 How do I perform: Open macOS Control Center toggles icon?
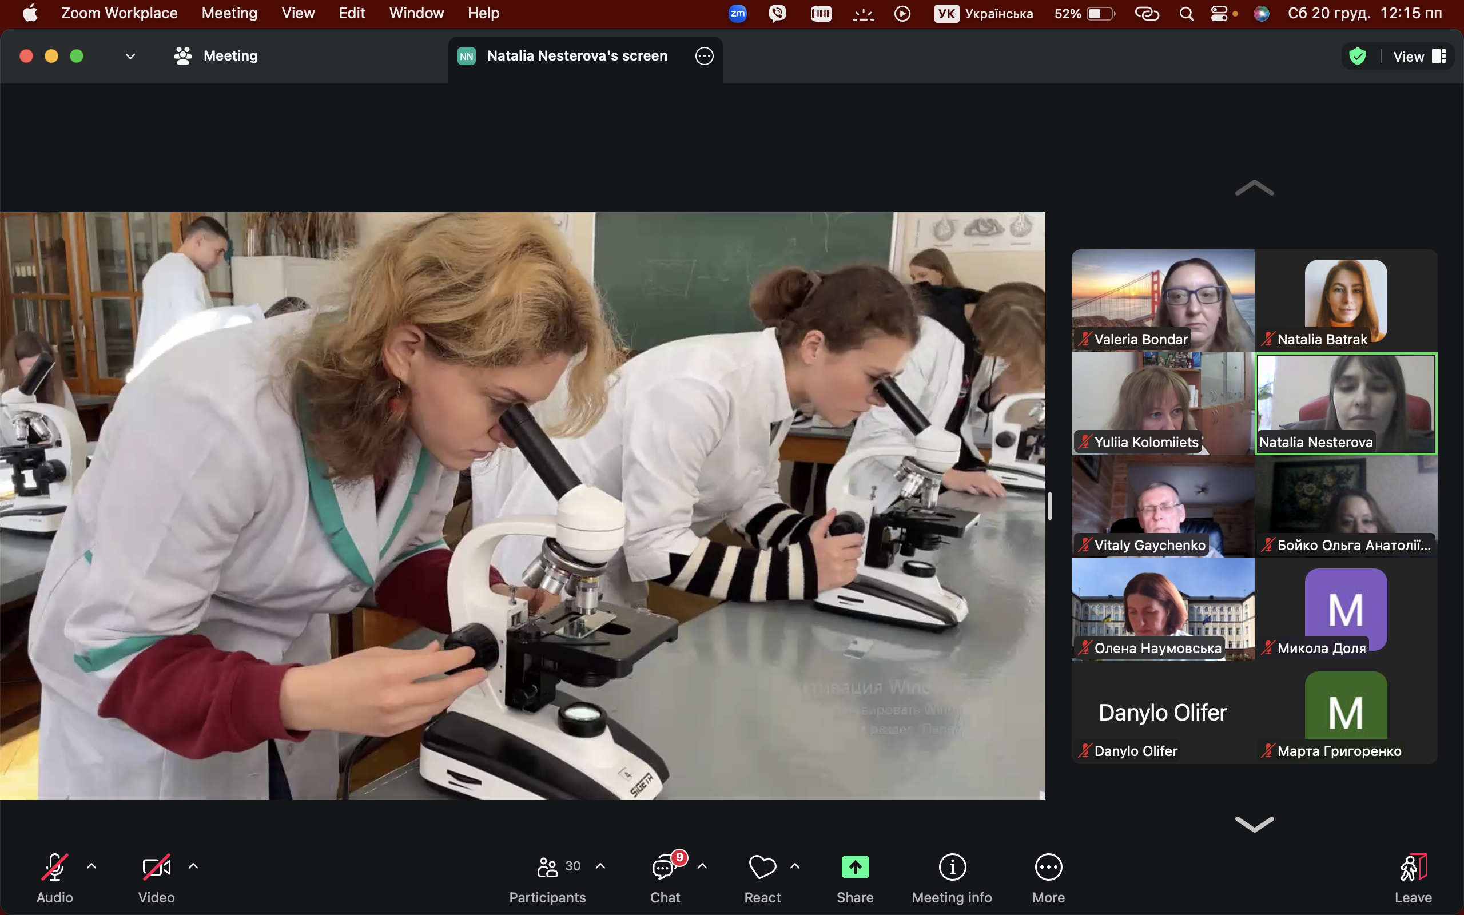pyautogui.click(x=1219, y=13)
